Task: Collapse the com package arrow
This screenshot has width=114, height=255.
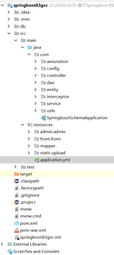Action: click(29, 54)
